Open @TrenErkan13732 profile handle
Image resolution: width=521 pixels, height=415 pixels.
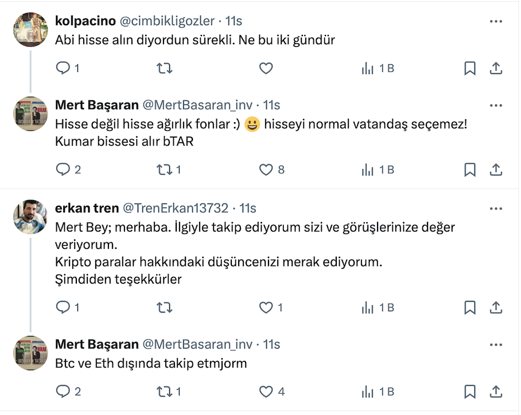(x=176, y=208)
